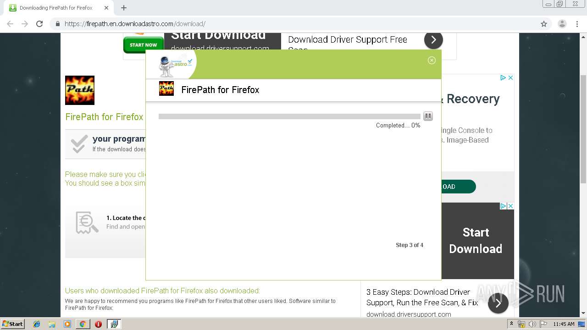Open the Windows Start menu

pos(13,324)
